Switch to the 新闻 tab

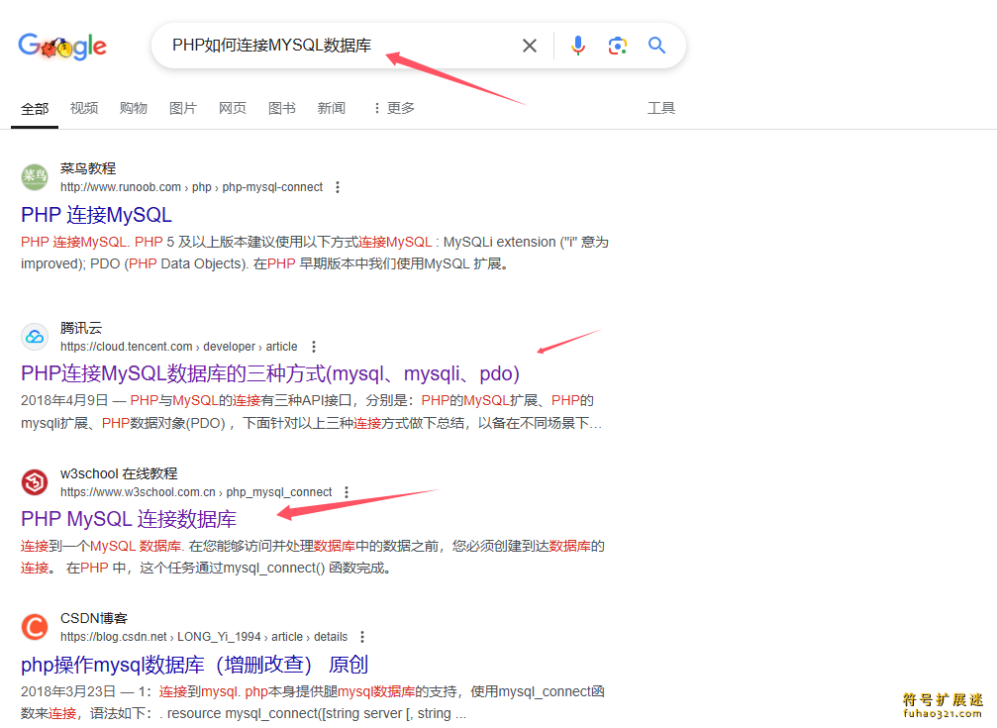pyautogui.click(x=332, y=108)
